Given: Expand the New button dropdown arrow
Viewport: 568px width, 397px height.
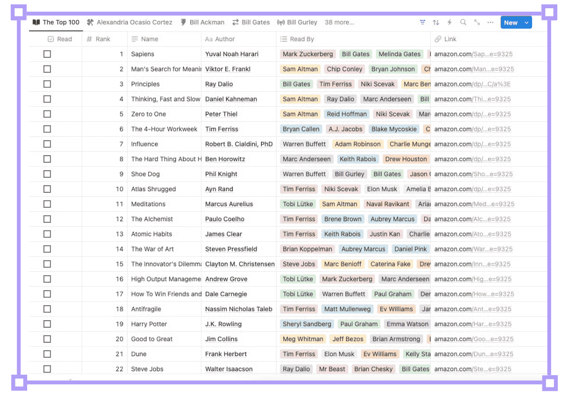Looking at the screenshot, I should click(526, 22).
